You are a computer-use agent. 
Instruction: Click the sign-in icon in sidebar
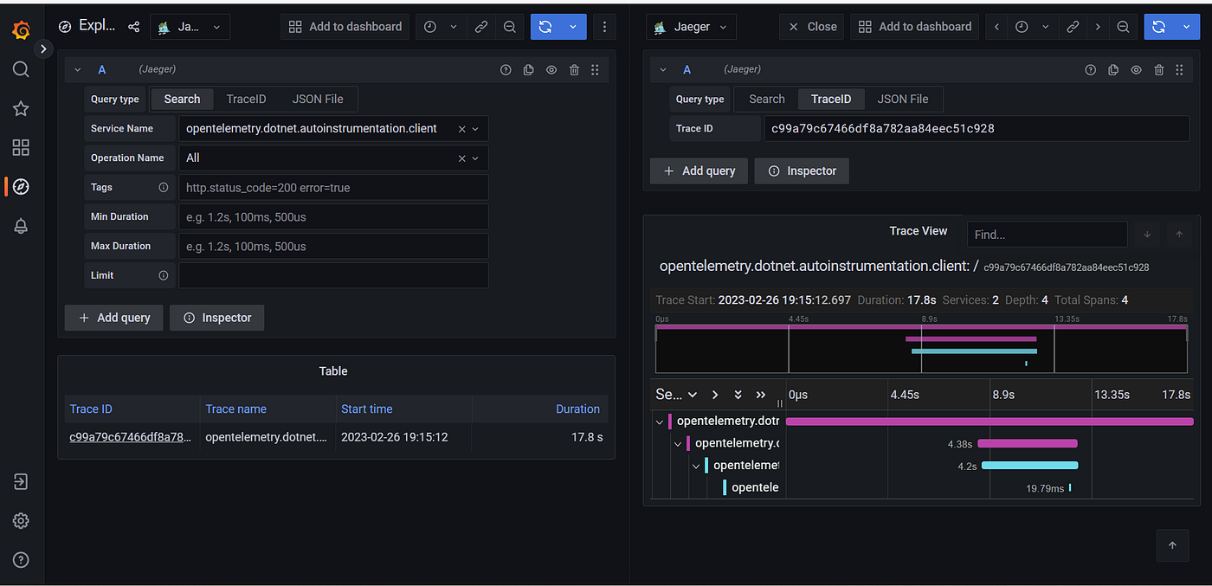click(x=21, y=481)
